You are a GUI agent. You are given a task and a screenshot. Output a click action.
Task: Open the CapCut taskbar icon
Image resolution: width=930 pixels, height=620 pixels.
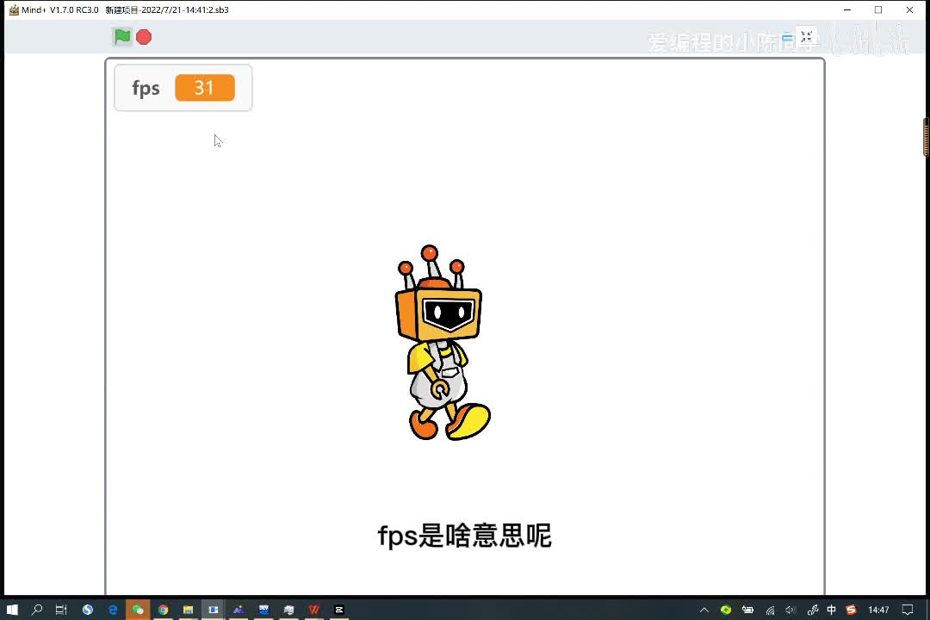click(x=339, y=610)
